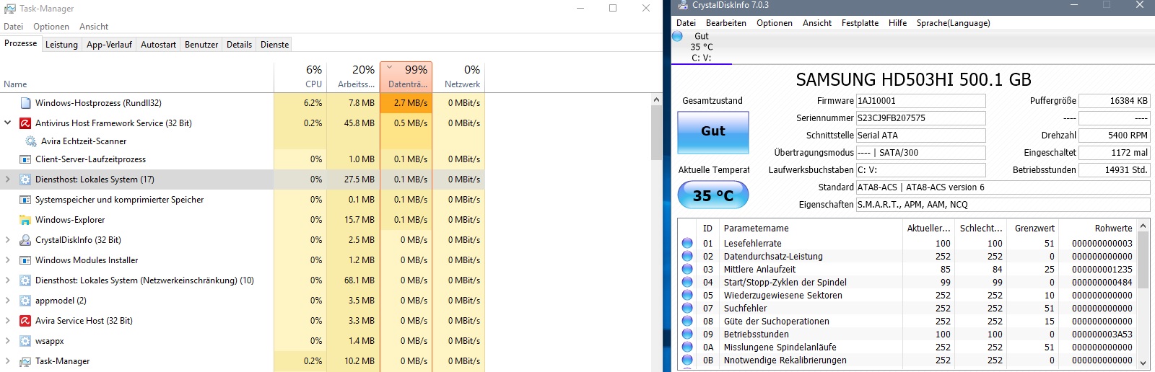This screenshot has width=1155, height=372.
Task: Switch to Autostart tab
Action: coord(158,45)
